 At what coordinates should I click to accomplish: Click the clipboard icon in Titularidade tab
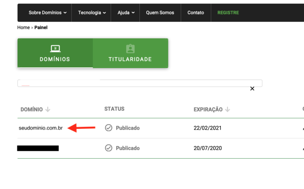tap(130, 49)
